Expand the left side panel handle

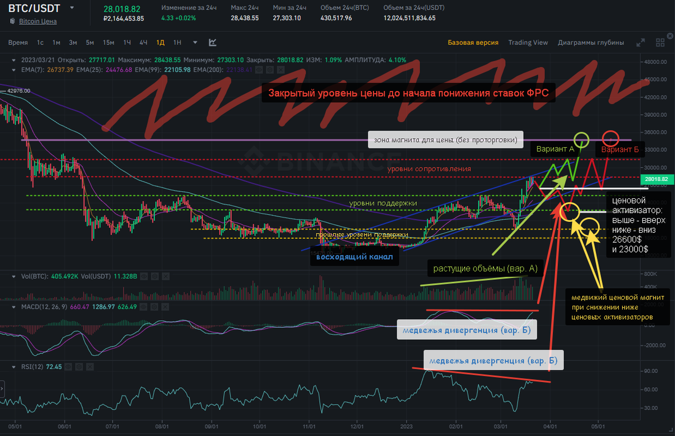click(2, 389)
